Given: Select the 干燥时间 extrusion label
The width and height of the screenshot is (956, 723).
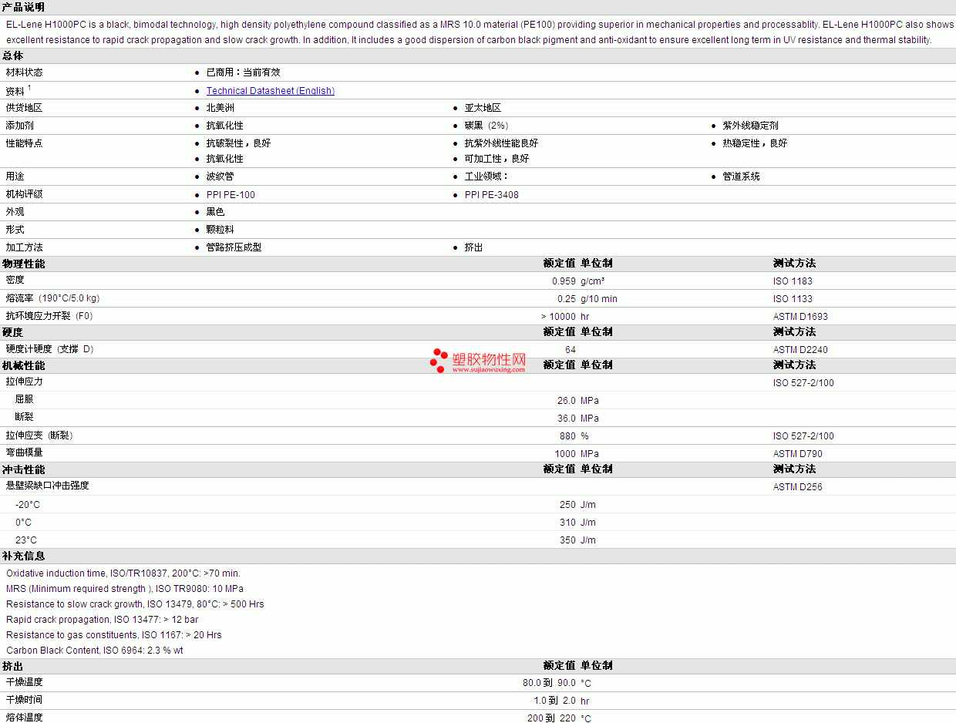Looking at the screenshot, I should point(25,700).
